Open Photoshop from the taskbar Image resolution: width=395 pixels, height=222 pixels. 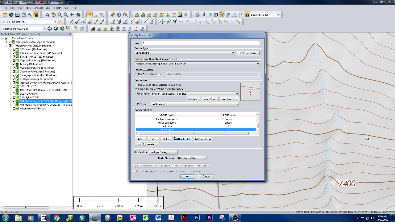tap(197, 218)
